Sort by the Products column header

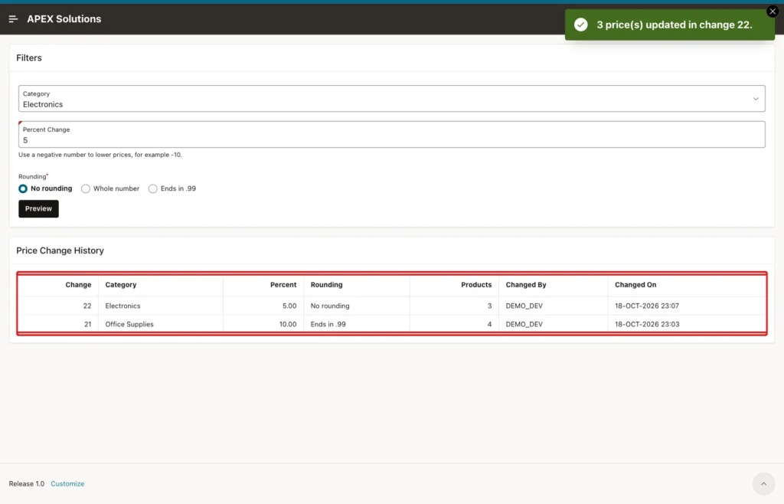click(476, 284)
